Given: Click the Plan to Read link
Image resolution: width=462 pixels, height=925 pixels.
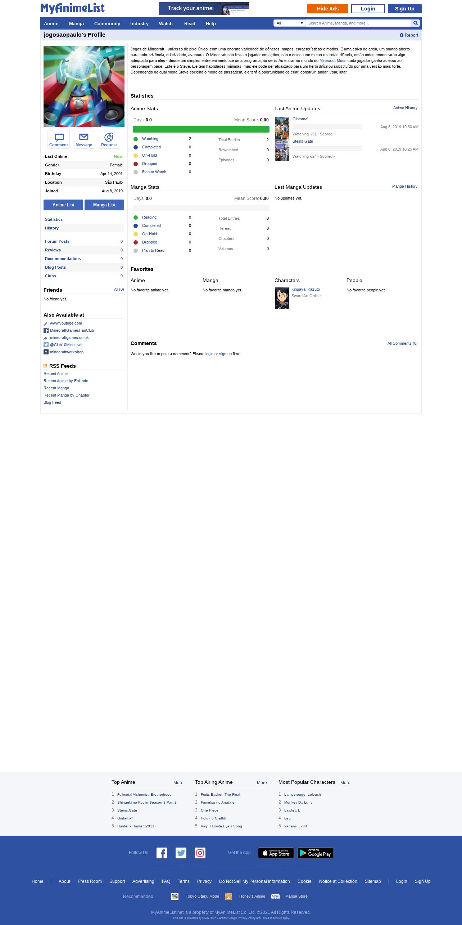Looking at the screenshot, I should pyautogui.click(x=153, y=250).
